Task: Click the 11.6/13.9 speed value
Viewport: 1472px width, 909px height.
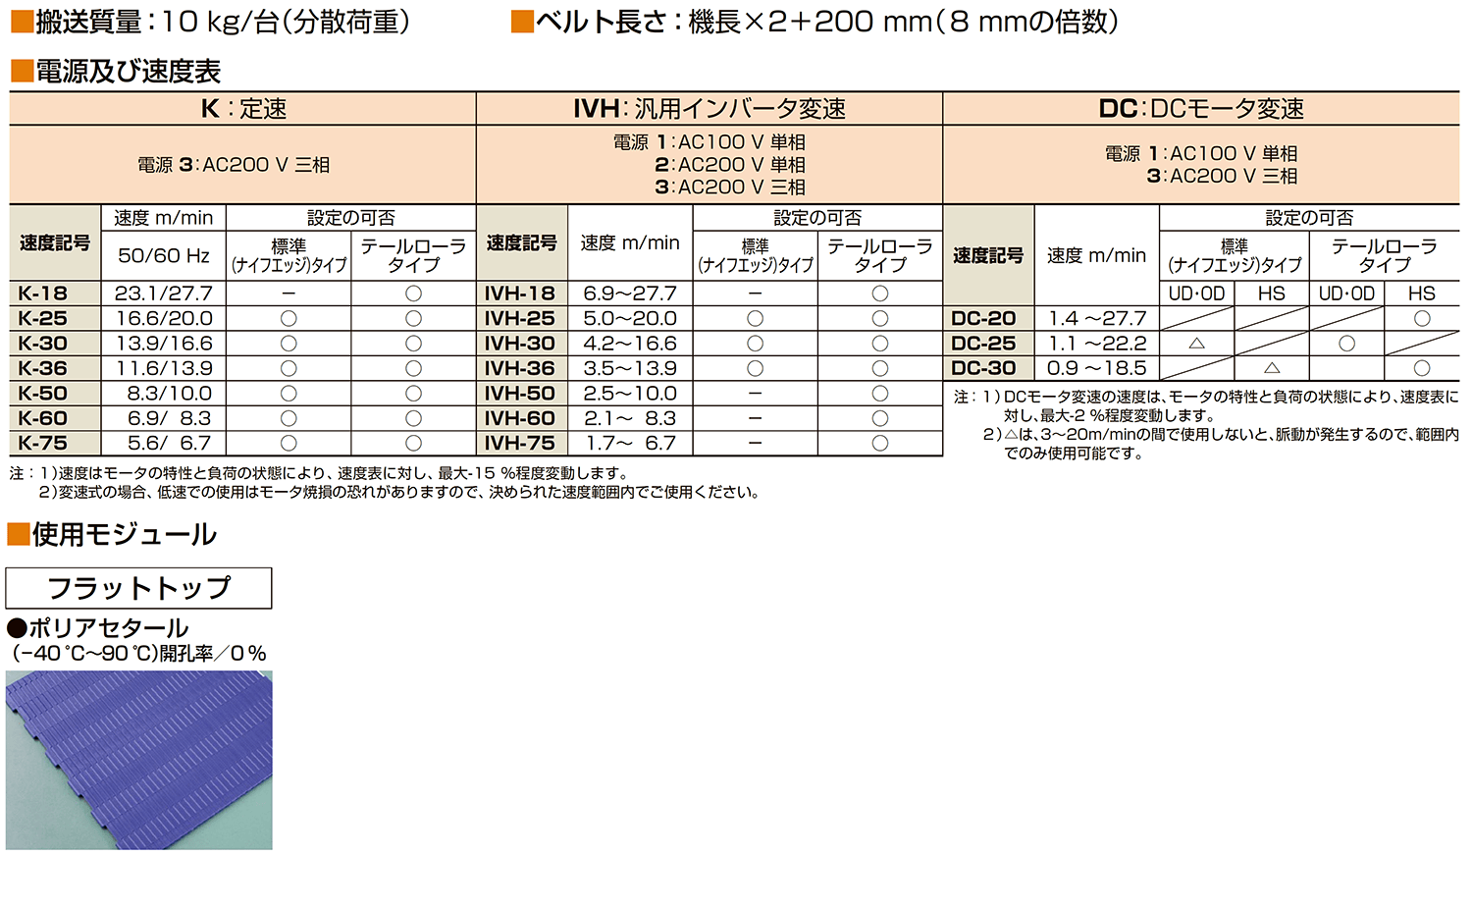Action: [164, 368]
